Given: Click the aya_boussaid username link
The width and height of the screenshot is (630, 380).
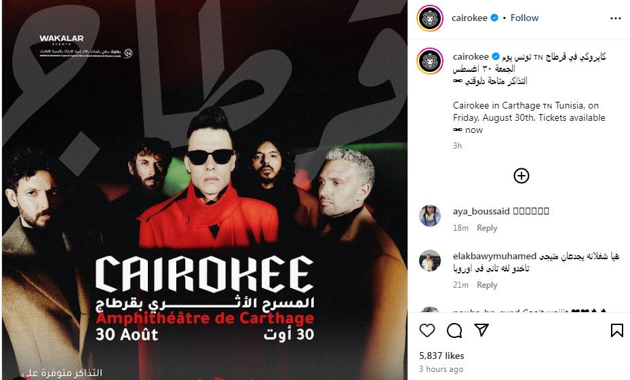Looking at the screenshot, I should (x=481, y=211).
